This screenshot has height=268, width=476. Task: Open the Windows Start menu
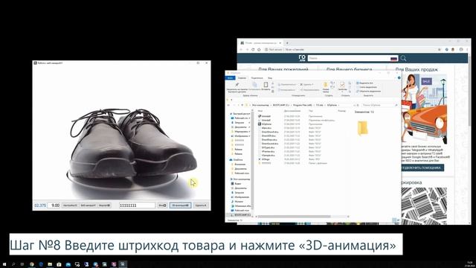(x=4, y=264)
